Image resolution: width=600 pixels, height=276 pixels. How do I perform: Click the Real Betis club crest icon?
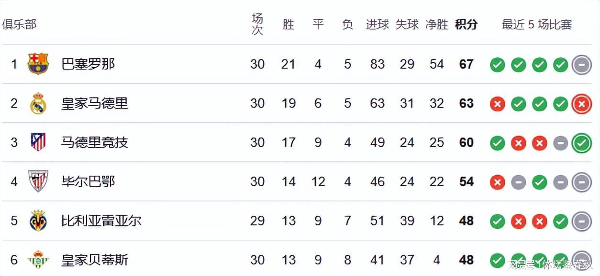[38, 260]
